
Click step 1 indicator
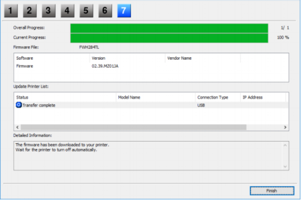pos(11,11)
